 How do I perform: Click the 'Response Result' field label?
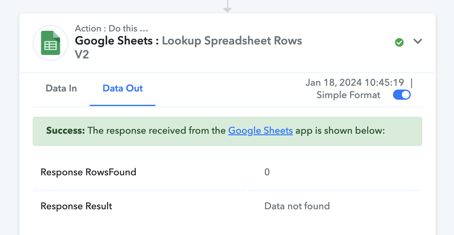pos(76,206)
